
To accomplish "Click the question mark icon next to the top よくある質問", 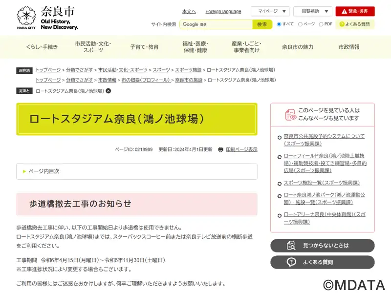I will [x=342, y=24].
